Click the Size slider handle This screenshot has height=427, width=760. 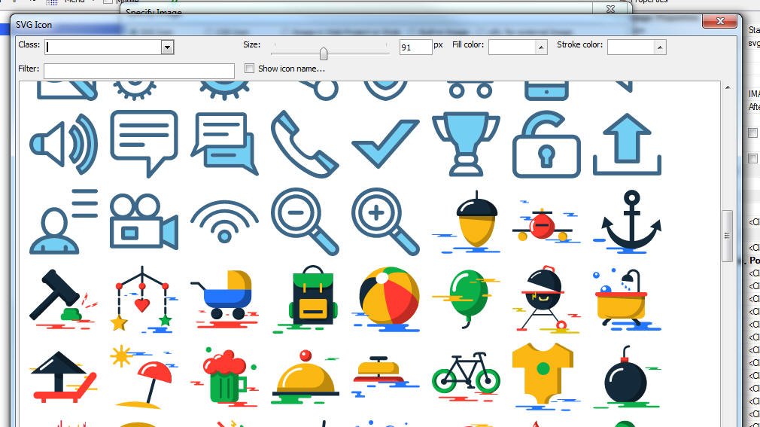(324, 53)
